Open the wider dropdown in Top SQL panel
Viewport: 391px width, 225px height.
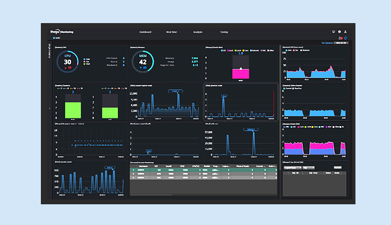coord(292,168)
